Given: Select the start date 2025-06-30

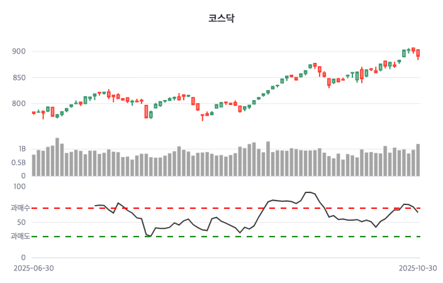Looking at the screenshot, I should click(33, 268).
